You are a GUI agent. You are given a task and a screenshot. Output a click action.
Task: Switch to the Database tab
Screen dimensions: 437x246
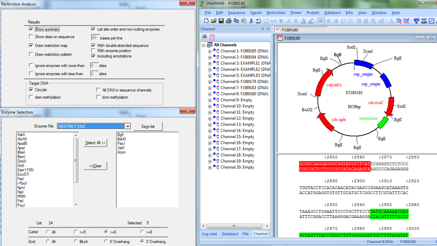pyautogui.click(x=230, y=234)
